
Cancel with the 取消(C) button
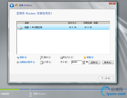pos(108,62)
